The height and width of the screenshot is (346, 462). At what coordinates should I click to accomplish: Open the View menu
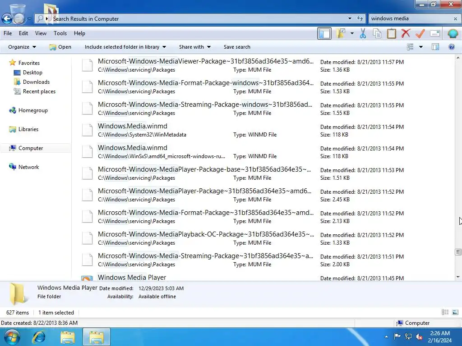tap(41, 33)
